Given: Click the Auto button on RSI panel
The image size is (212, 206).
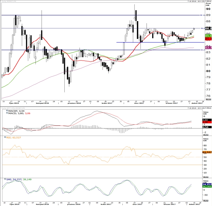Looking at the screenshot, I should (x=206, y=177).
